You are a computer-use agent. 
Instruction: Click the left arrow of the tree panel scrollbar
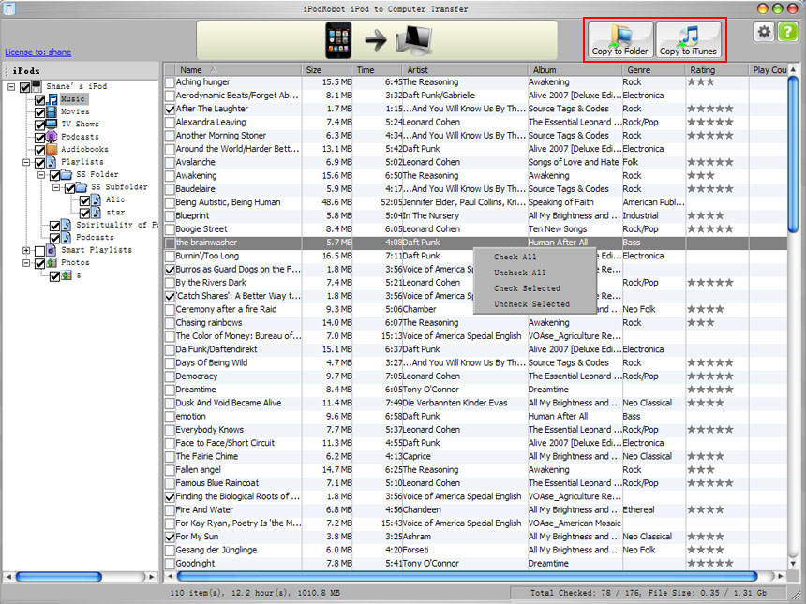click(8, 577)
